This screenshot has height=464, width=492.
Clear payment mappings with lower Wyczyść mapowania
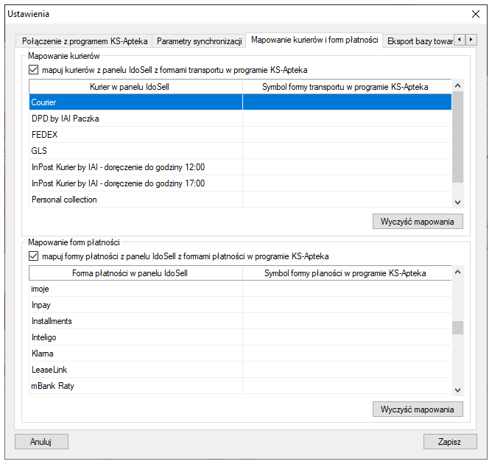tap(418, 409)
